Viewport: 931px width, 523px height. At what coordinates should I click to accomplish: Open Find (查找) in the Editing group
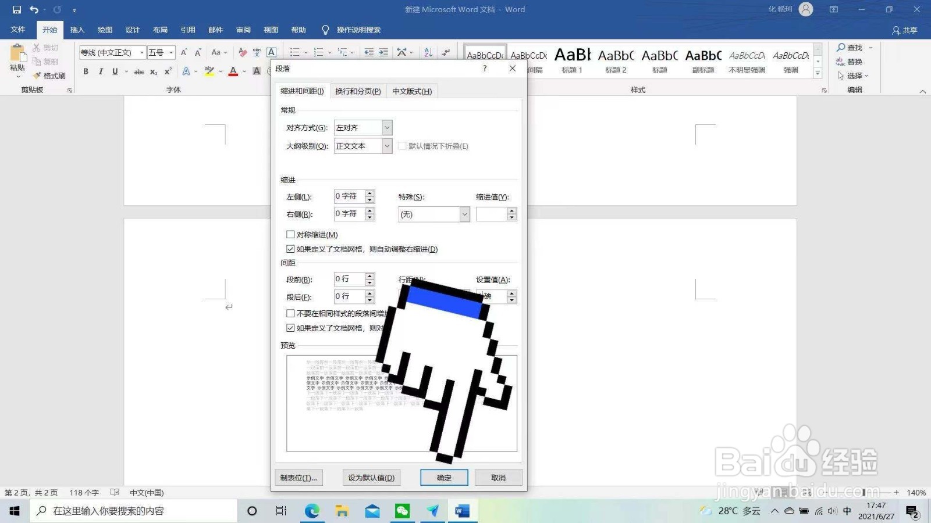[850, 48]
